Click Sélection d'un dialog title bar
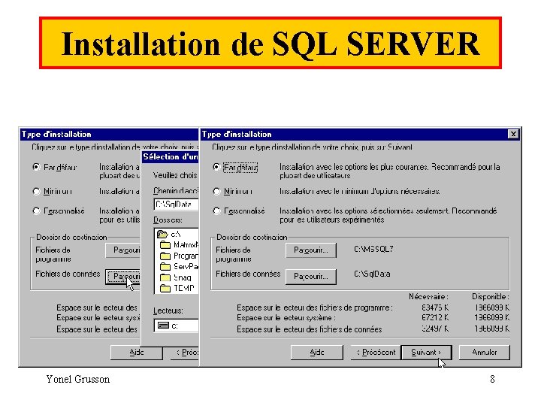The height and width of the screenshot is (406, 541). tap(171, 156)
